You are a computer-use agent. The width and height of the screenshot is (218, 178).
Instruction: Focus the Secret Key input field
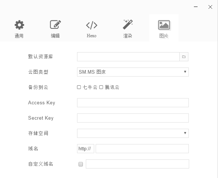[x=133, y=118]
